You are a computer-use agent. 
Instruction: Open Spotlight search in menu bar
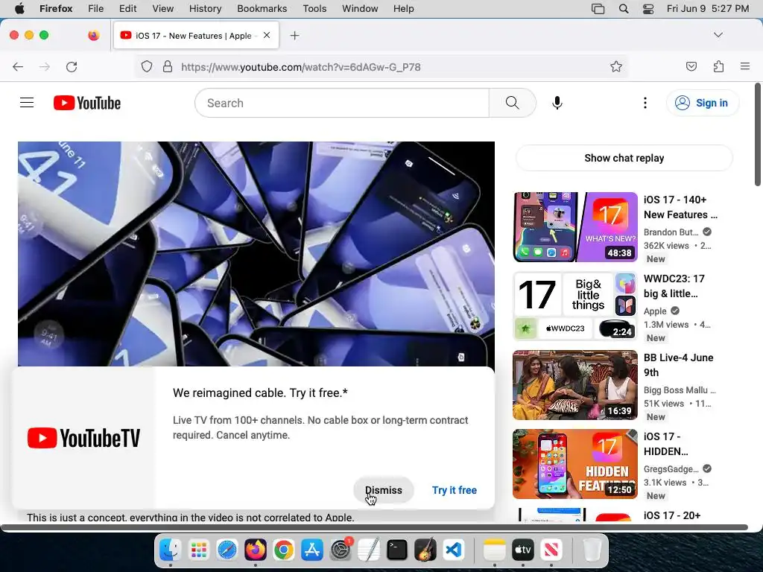pyautogui.click(x=624, y=8)
